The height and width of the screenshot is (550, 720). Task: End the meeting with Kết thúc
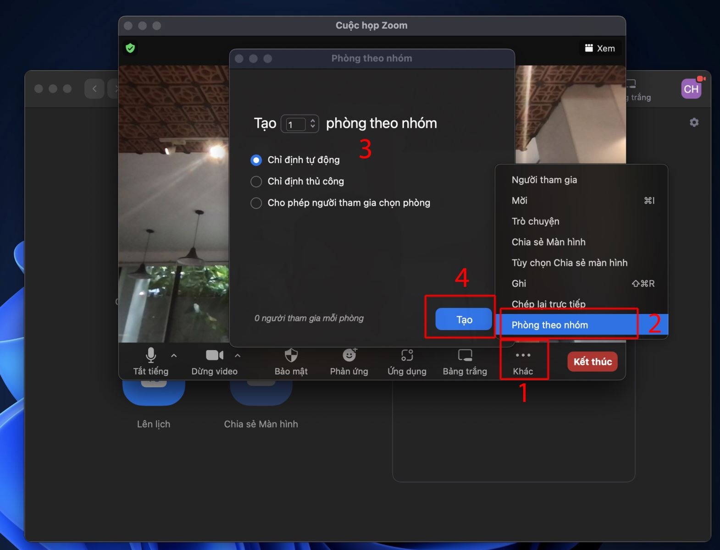pyautogui.click(x=593, y=362)
